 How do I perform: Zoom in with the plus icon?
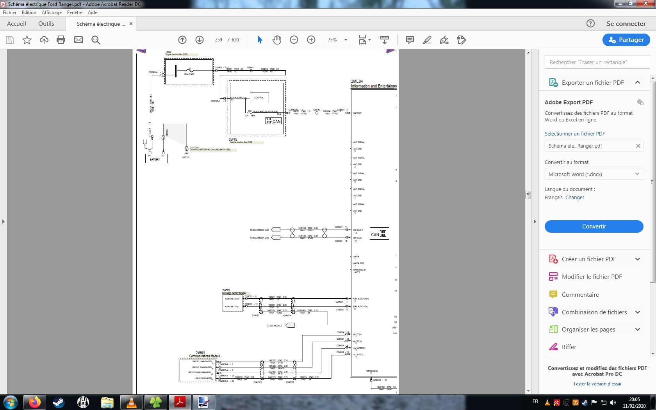point(311,40)
